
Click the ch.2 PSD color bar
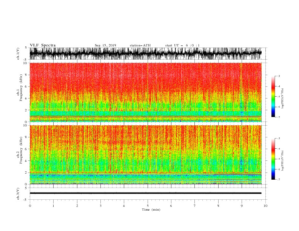coord(273,159)
